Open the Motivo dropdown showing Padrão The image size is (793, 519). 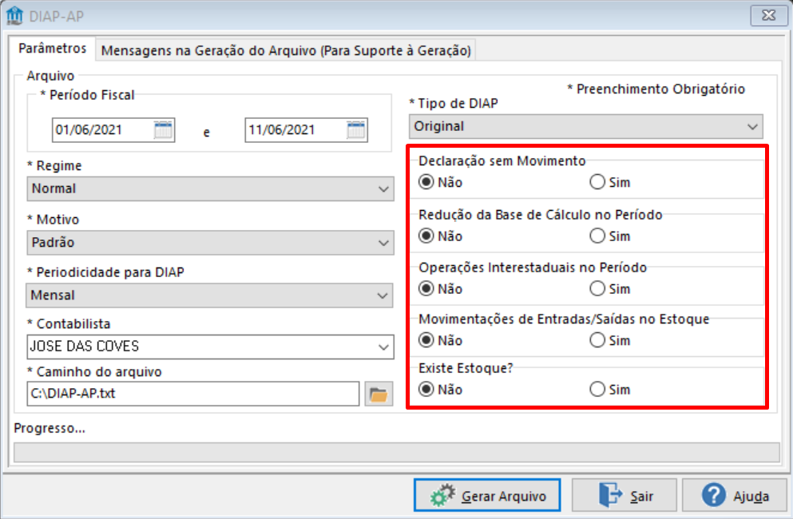tap(210, 243)
